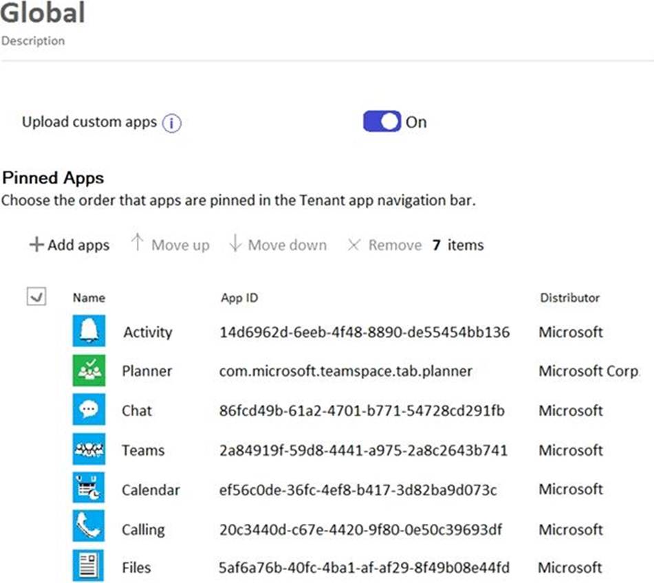Screen dimensions: 654x583
Task: Click the Teams app icon
Action: click(x=89, y=450)
